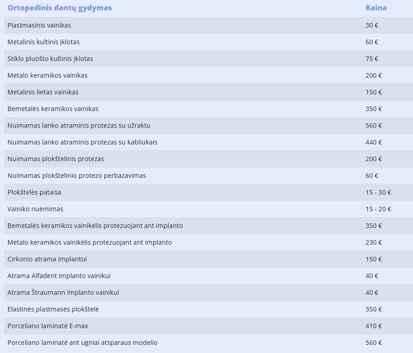This screenshot has width=413, height=353.
Task: Select 'Nuimamas plokštelinis protezas' row name
Action: pyautogui.click(x=56, y=159)
